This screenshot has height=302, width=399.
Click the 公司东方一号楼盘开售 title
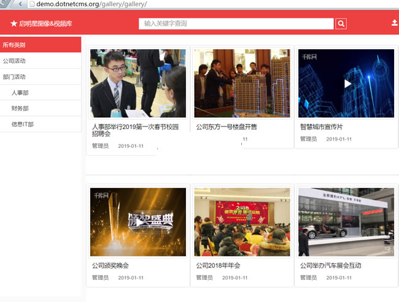(x=227, y=127)
